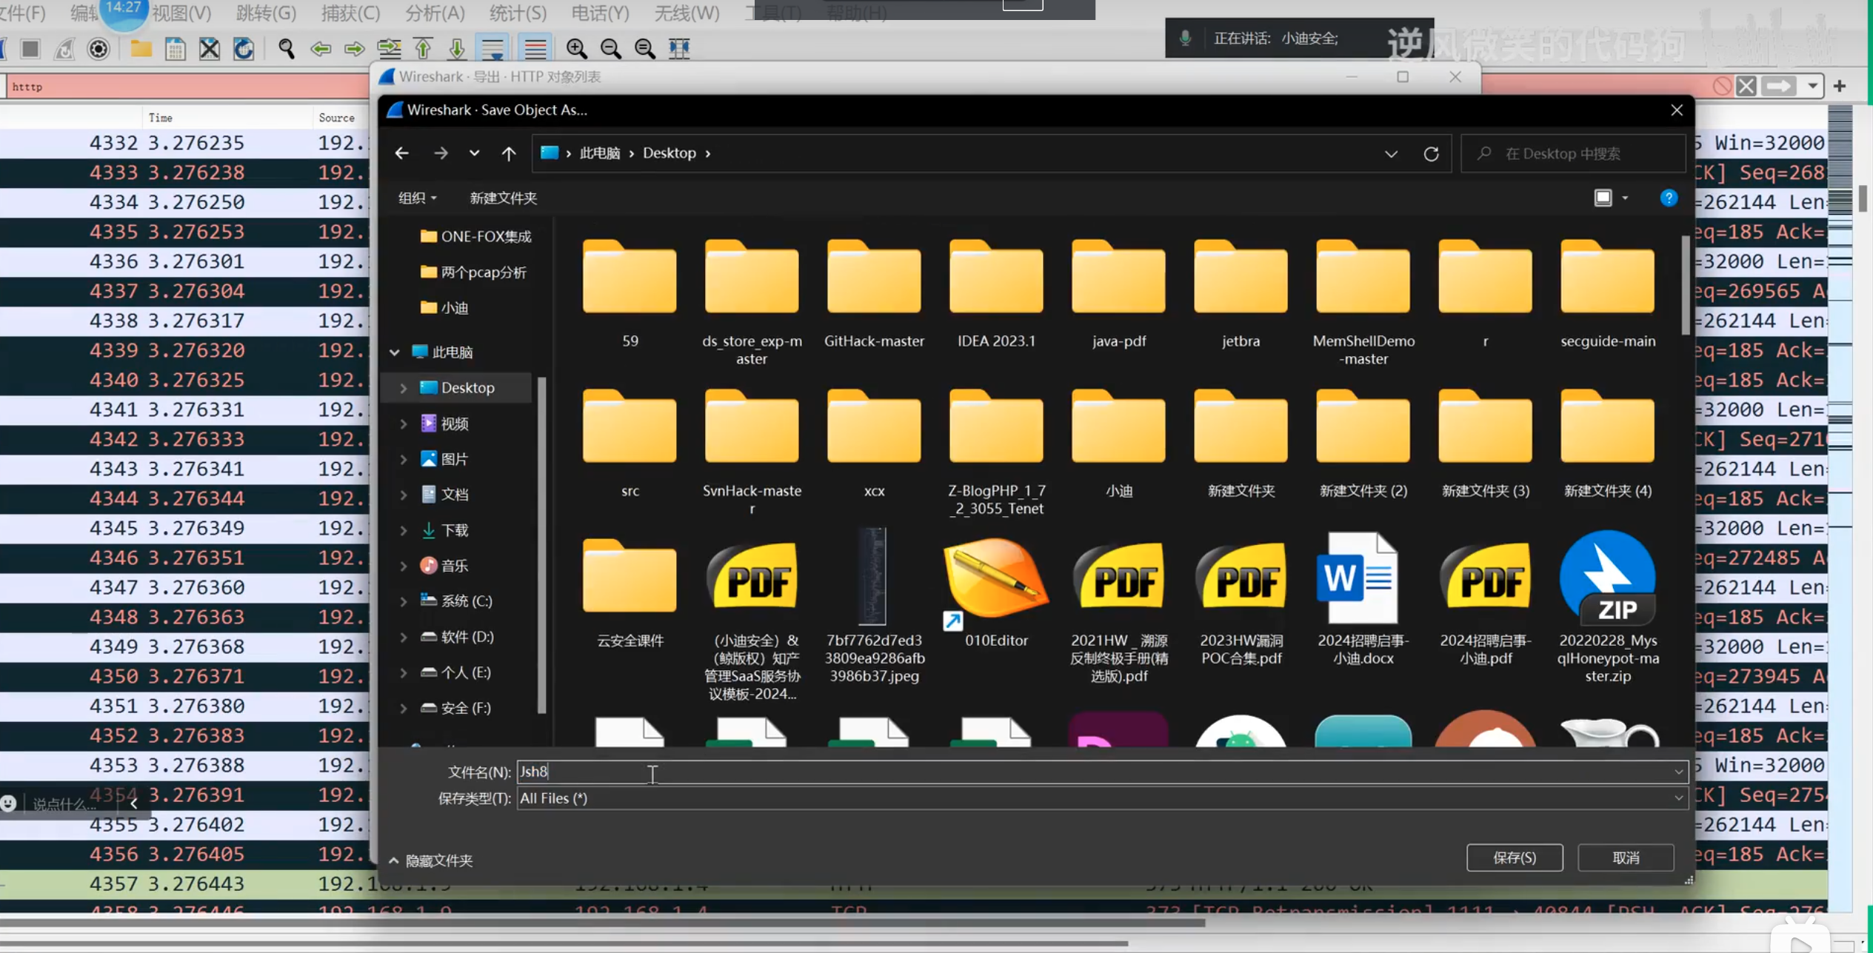Click the 保存(S) save button
This screenshot has height=953, width=1873.
point(1514,857)
